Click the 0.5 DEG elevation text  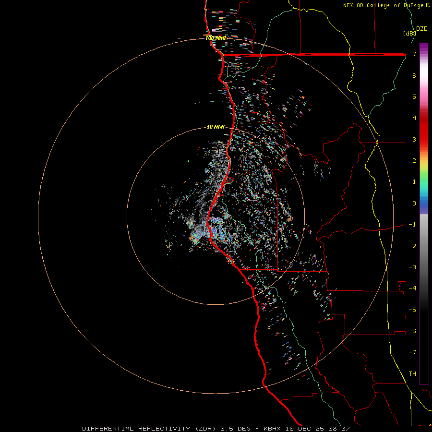click(236, 429)
